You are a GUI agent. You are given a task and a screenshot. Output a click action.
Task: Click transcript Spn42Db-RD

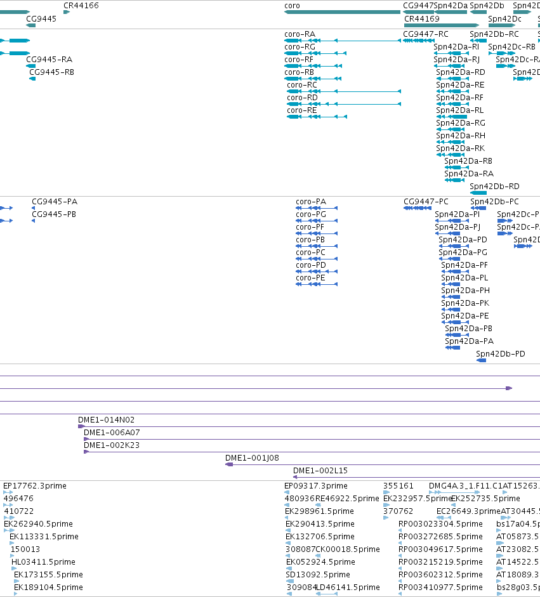[494, 186]
